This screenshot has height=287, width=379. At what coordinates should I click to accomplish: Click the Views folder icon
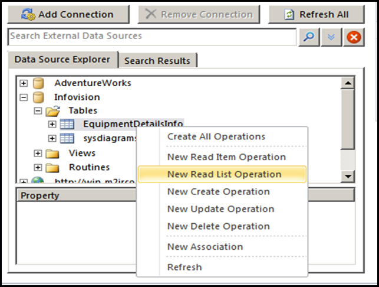click(52, 154)
